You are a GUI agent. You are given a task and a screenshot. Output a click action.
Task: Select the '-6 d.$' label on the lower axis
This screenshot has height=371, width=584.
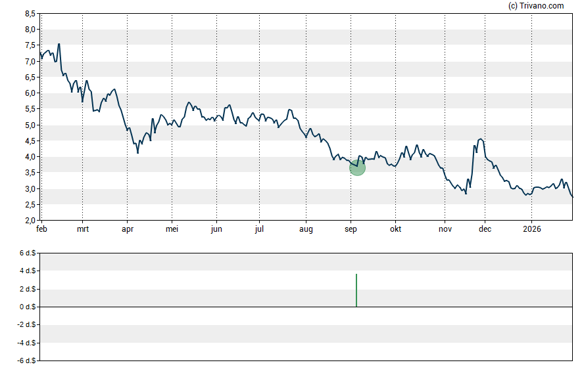tap(24, 360)
